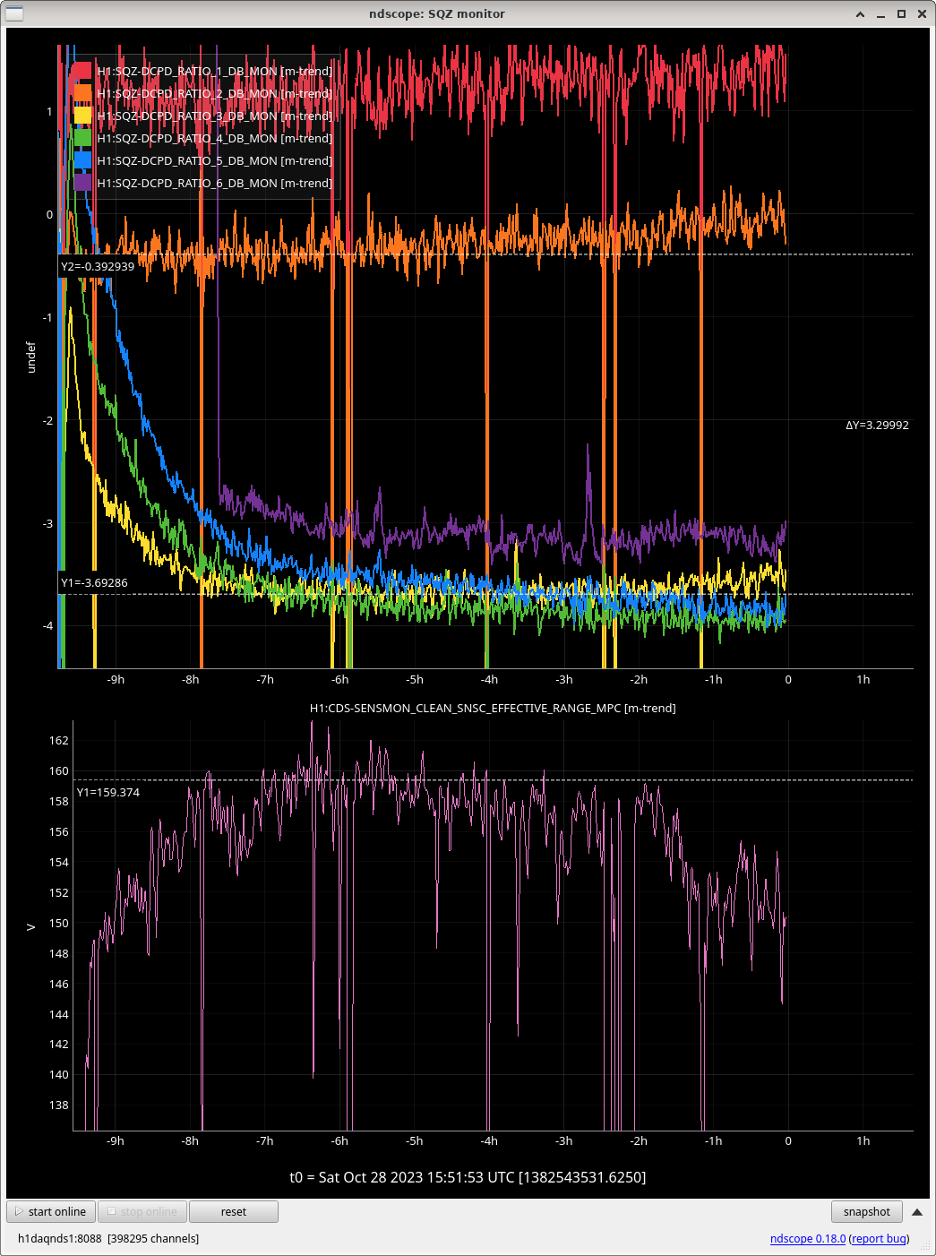The width and height of the screenshot is (936, 1256).
Task: Click the purple RATIO_6_DB_MON legend swatch
Action: [x=82, y=183]
